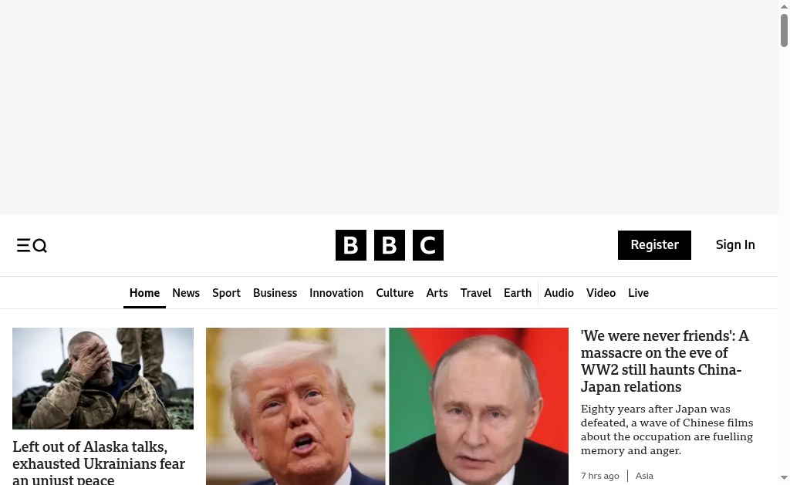Viewport: 790px width, 485px height.
Task: Go to the Culture section
Action: coord(394,293)
